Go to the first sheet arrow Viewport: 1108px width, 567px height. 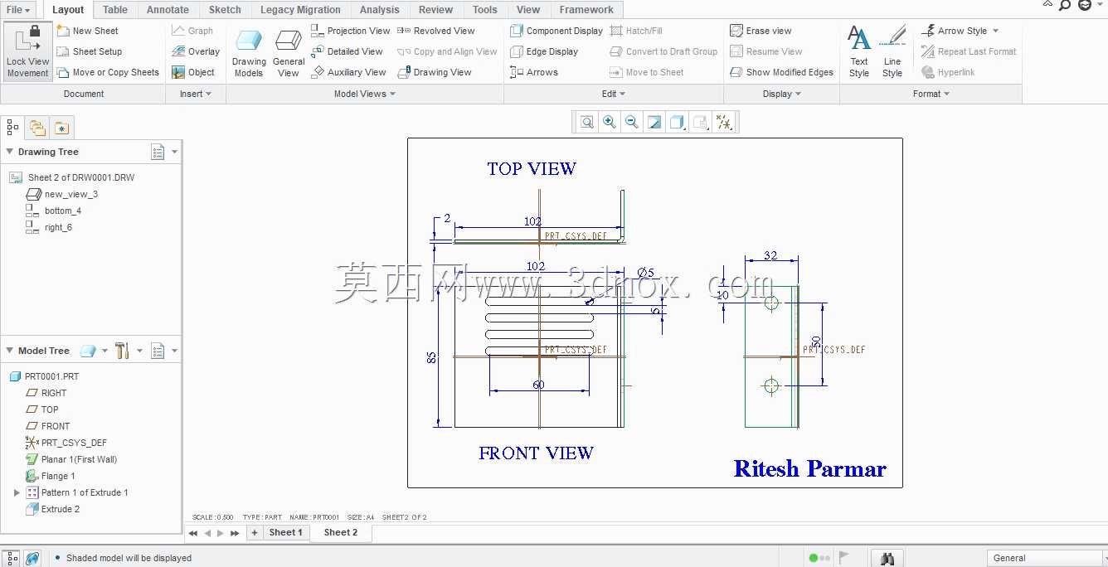coord(193,533)
